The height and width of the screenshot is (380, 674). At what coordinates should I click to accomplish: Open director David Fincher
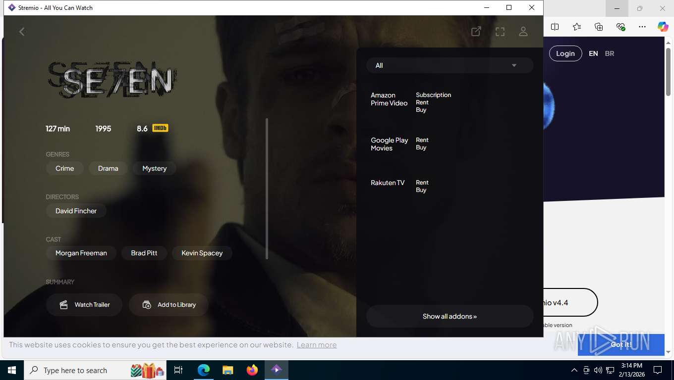pyautogui.click(x=76, y=211)
